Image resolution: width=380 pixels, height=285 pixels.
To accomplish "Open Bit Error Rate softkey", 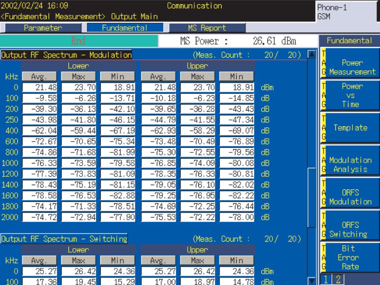I will coord(350,257).
